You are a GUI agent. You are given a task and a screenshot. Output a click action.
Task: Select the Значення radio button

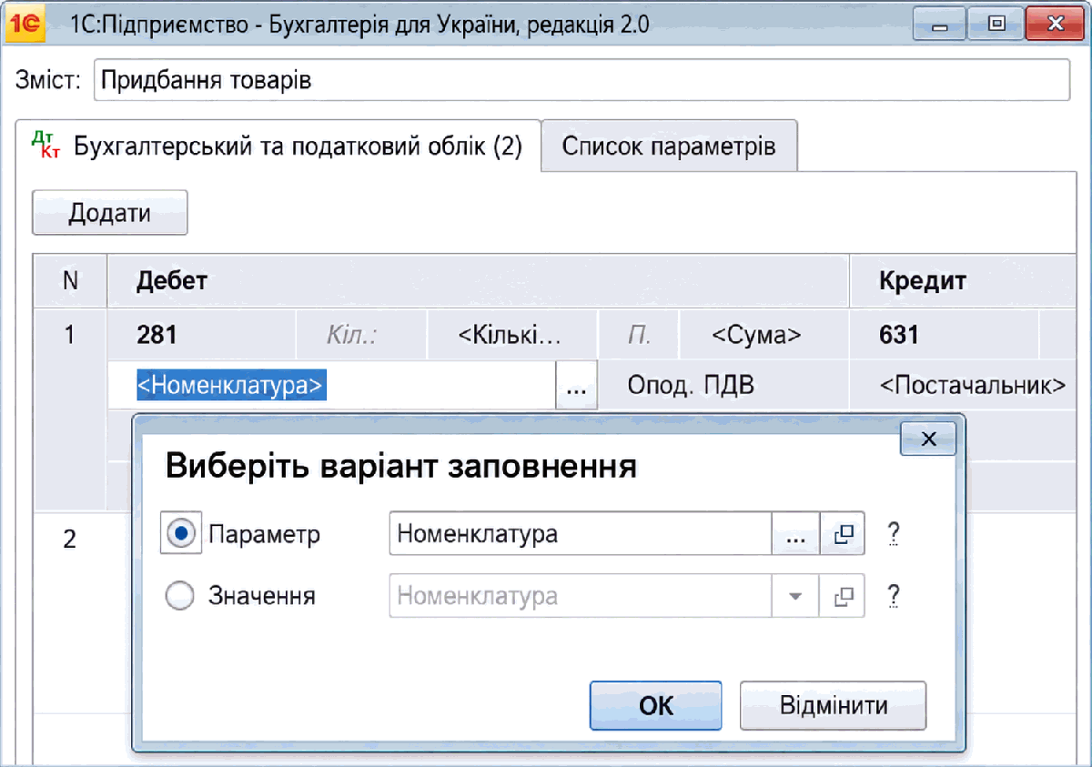pyautogui.click(x=180, y=596)
